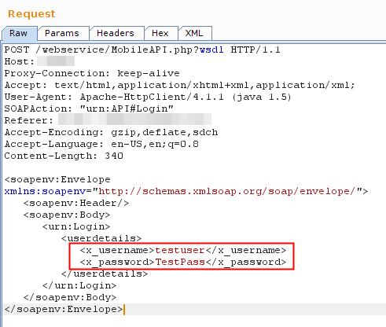Click the closing </soapenv:Envelope> line
The height and width of the screenshot is (327, 386).
(64, 309)
